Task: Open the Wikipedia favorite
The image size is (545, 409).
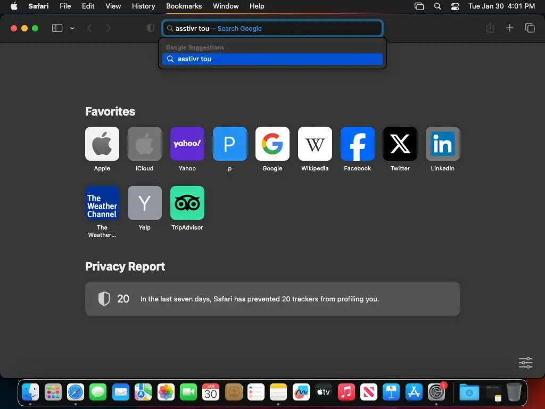Action: point(315,144)
